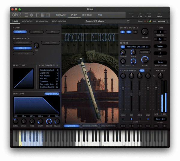This screenshot has height=161, width=180.
Task: Click the Articulations button below artwork
Action: pos(90,126)
